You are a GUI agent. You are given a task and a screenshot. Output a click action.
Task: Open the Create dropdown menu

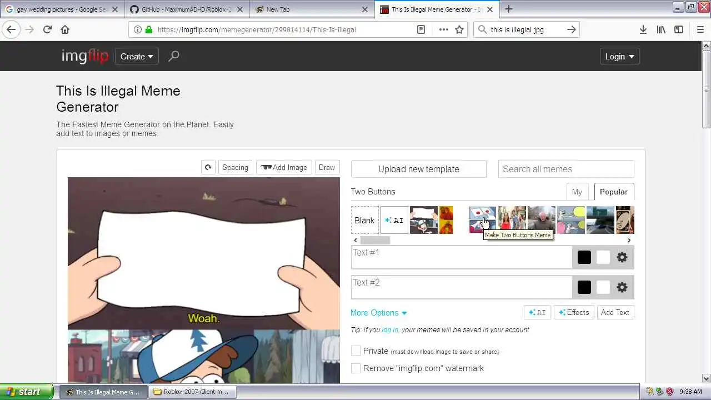[137, 56]
